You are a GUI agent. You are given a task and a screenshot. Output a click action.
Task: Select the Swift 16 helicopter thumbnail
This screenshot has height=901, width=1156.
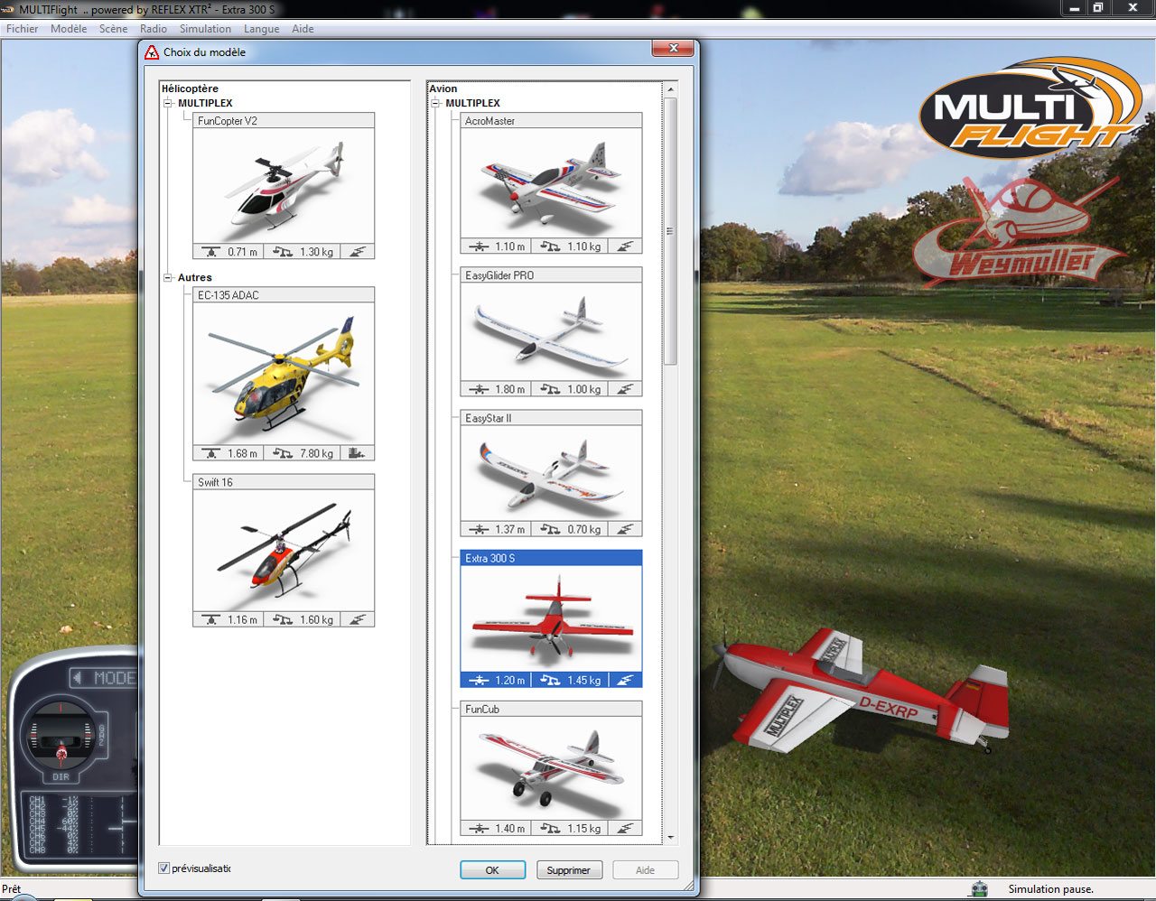point(284,551)
